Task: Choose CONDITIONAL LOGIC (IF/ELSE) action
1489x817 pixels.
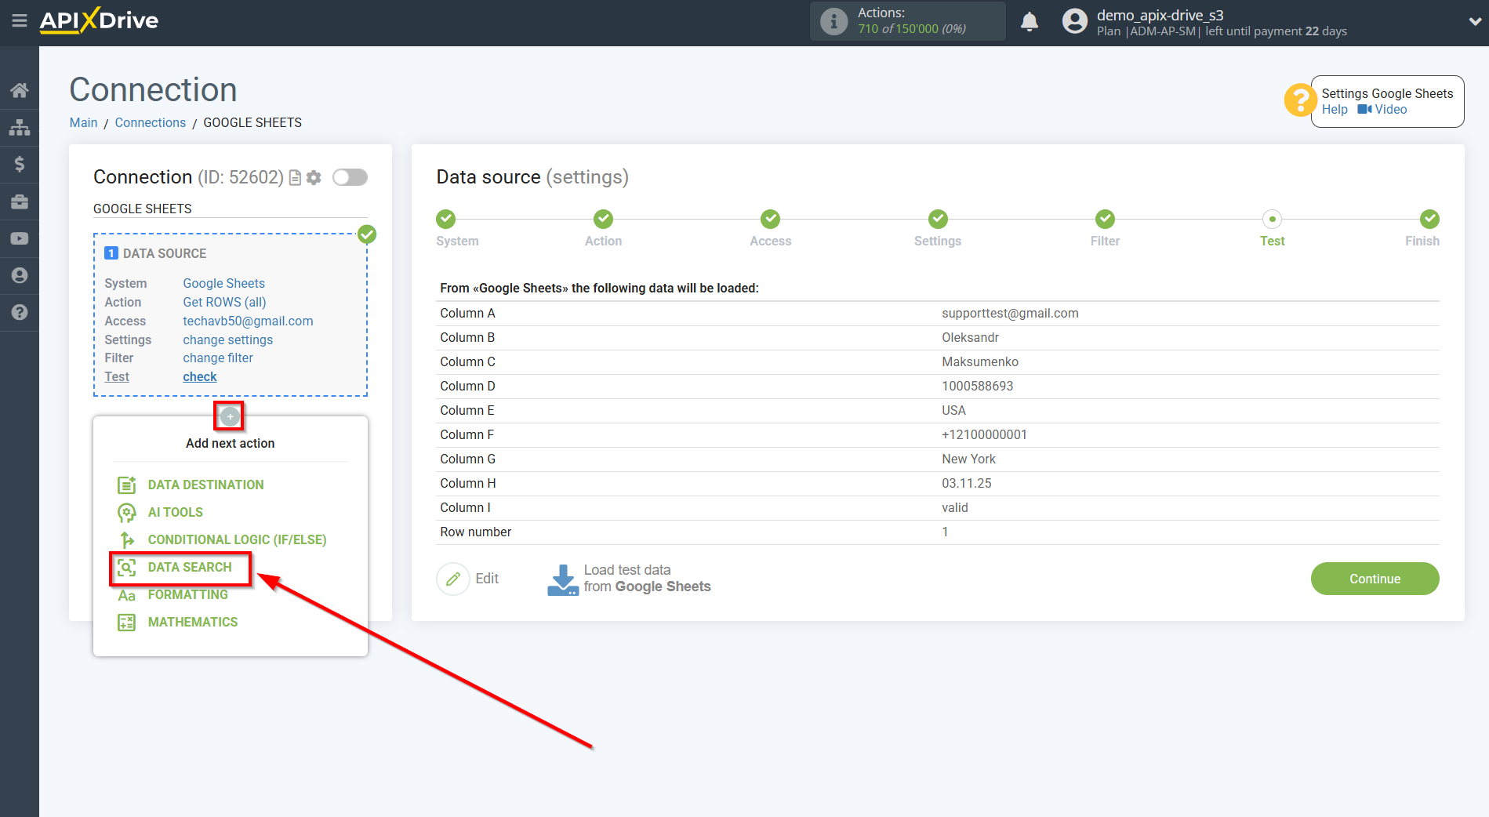Action: pos(237,539)
